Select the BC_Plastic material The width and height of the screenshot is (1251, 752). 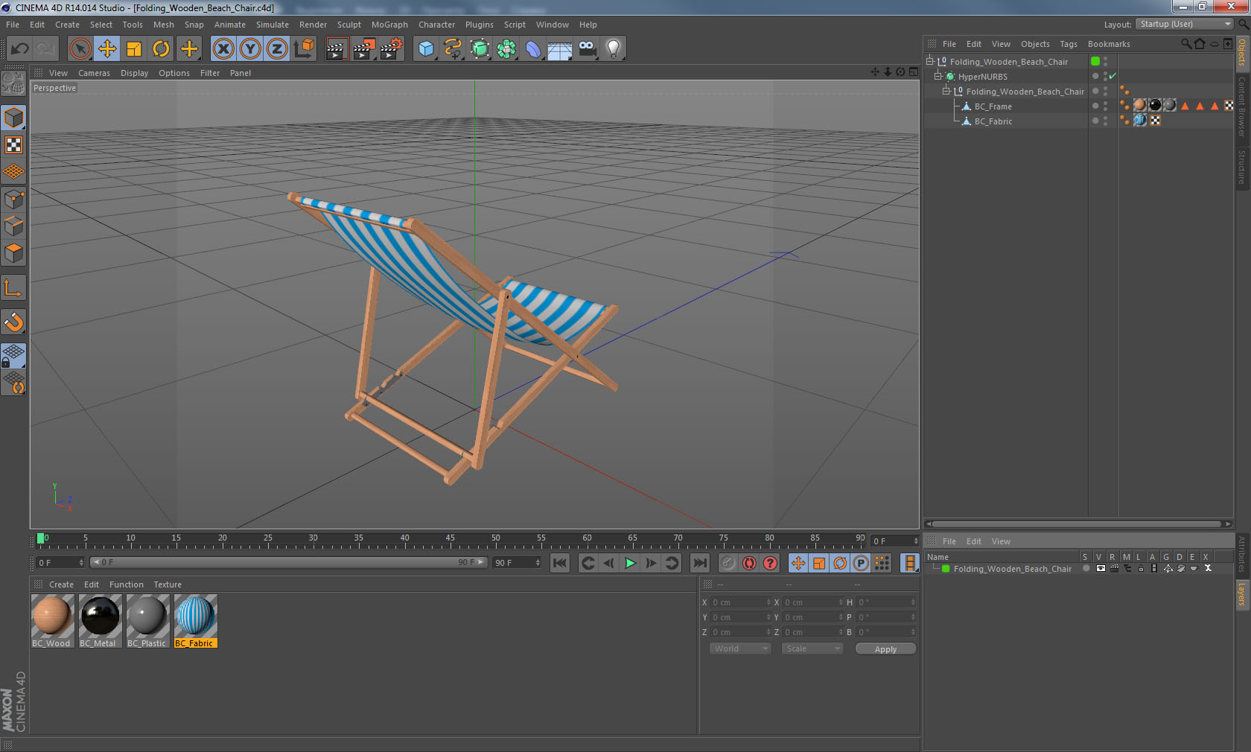coord(147,621)
